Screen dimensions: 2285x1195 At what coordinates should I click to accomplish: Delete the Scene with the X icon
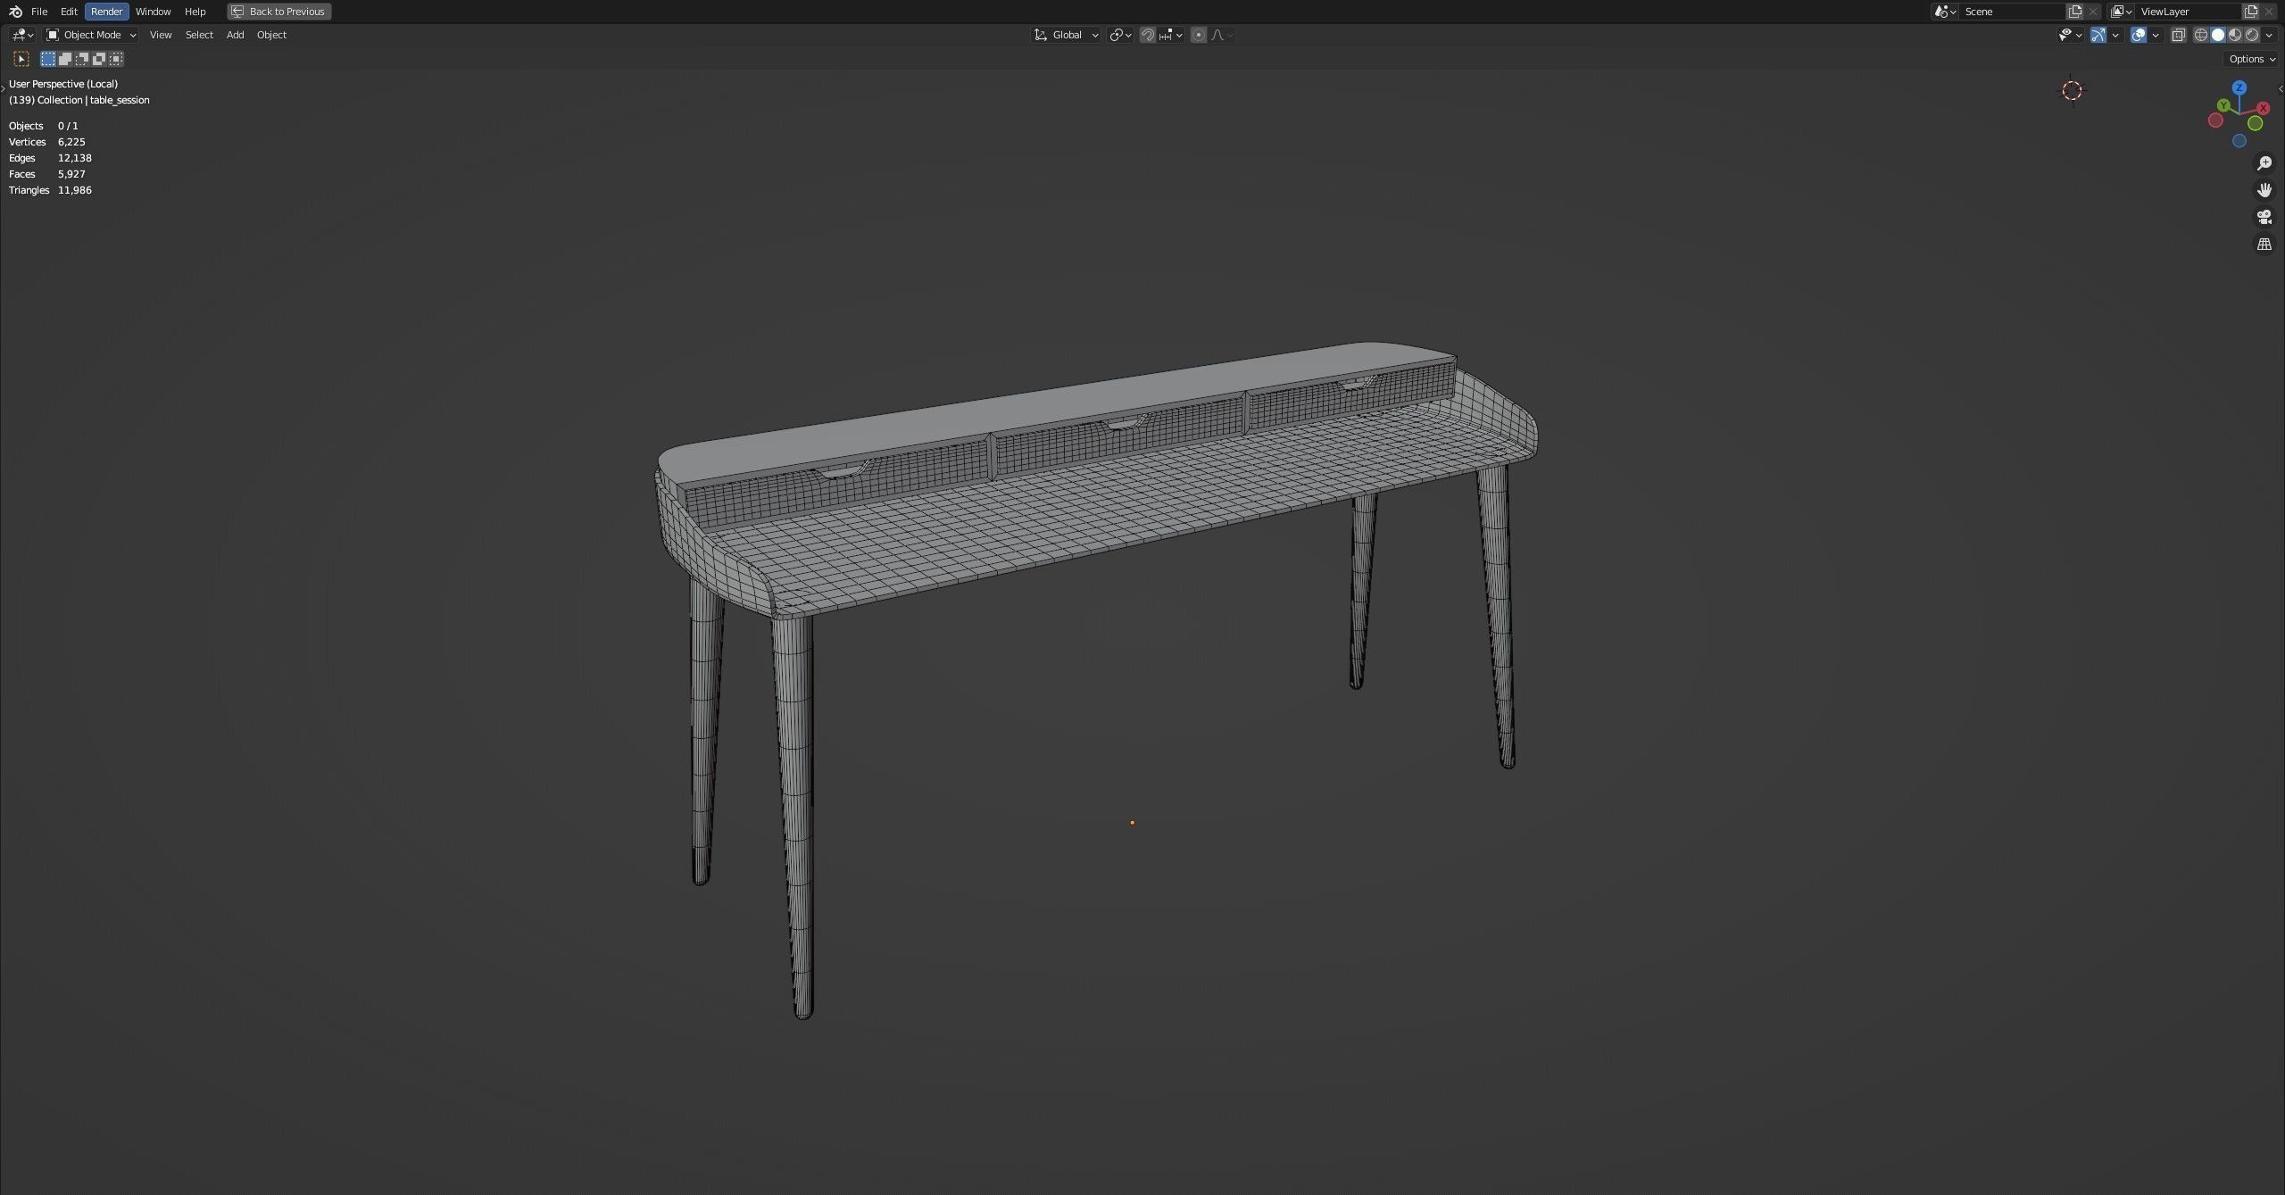2093,12
